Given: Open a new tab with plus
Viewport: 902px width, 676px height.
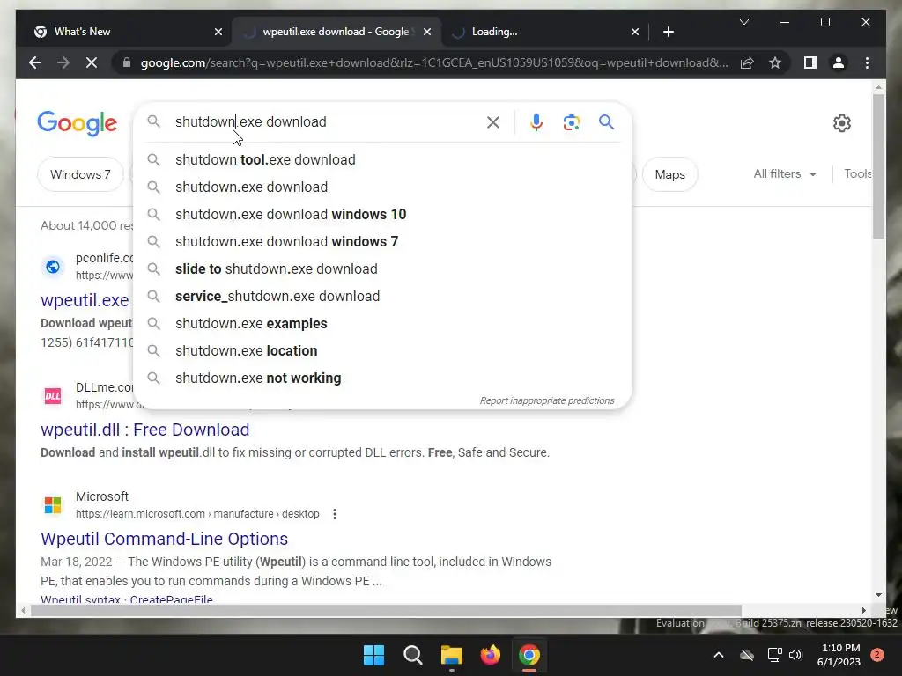Looking at the screenshot, I should [x=668, y=32].
